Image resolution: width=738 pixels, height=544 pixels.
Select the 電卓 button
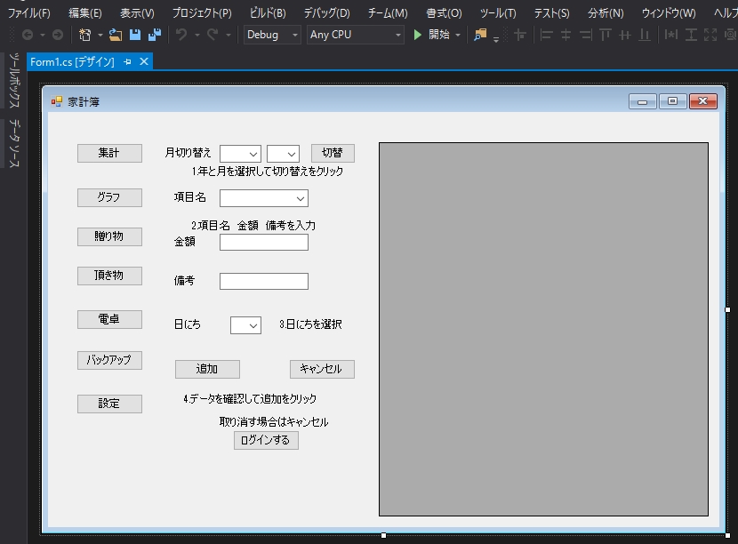[x=109, y=319]
